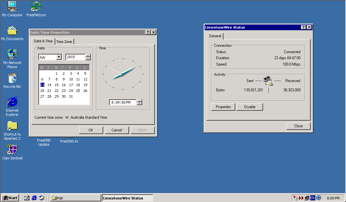Click the red double-arrow tray icon
This screenshot has width=346, height=202.
(x=301, y=198)
